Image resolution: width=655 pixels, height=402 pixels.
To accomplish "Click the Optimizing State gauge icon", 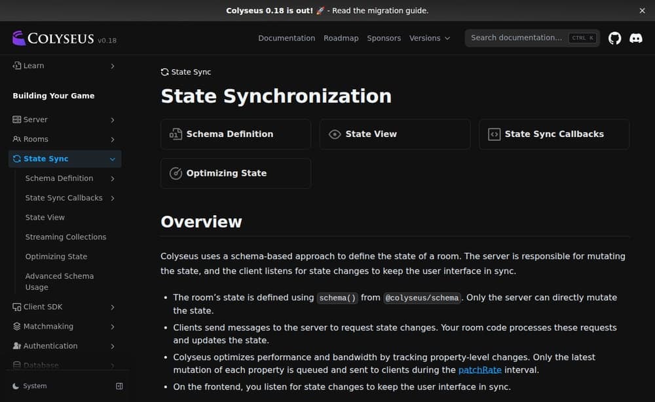I will click(x=176, y=173).
